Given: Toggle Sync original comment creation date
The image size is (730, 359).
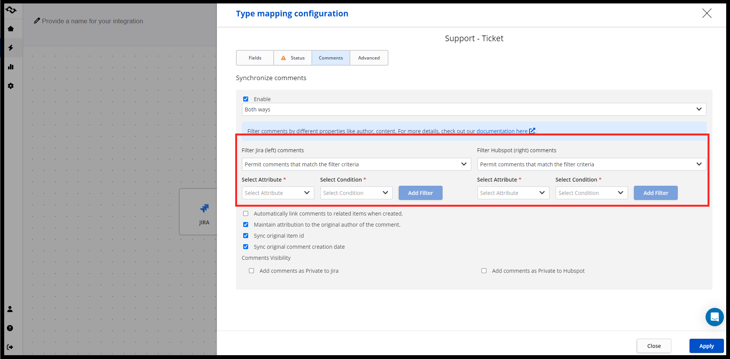Looking at the screenshot, I should tap(246, 247).
